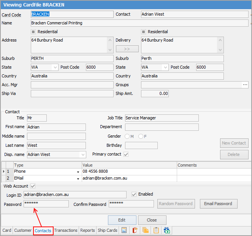Expand the Disp. name dropdown
The width and height of the screenshot is (252, 236).
pos(83,155)
